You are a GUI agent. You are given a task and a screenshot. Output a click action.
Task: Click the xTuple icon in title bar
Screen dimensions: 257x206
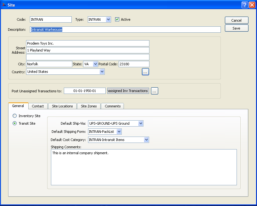click(x=4, y=5)
